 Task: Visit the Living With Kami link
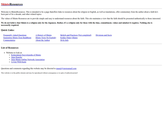(x=19, y=62)
